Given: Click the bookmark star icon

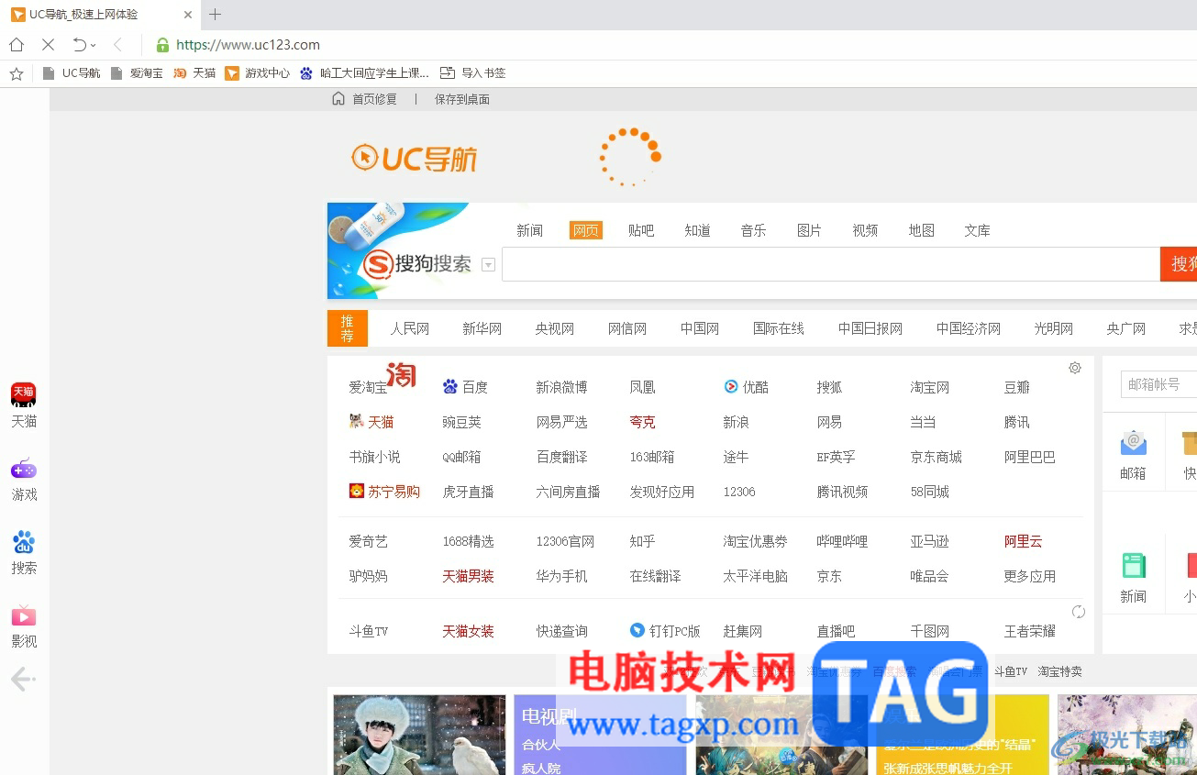Looking at the screenshot, I should (17, 73).
